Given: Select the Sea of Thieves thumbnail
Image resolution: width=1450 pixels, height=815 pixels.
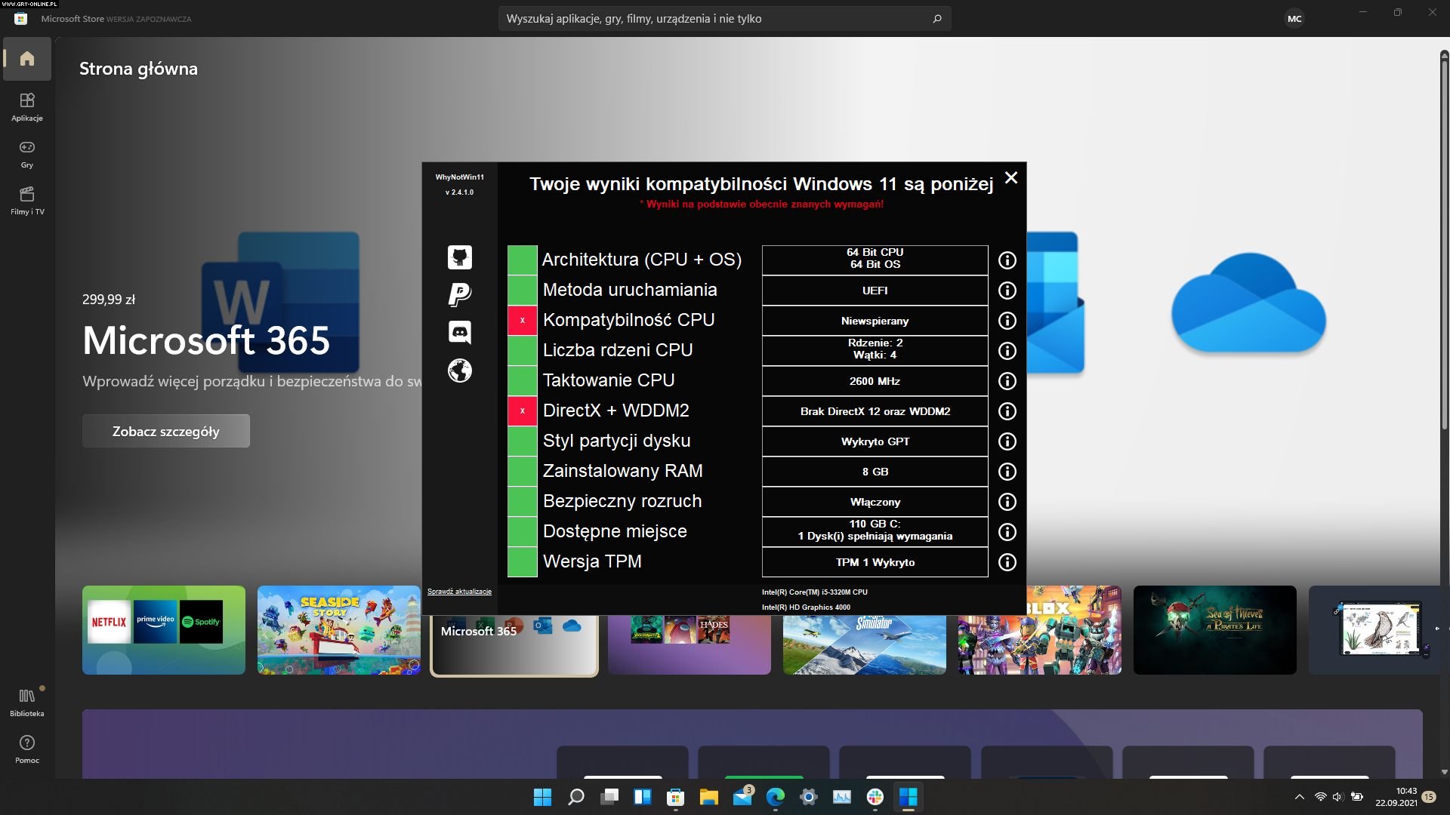Looking at the screenshot, I should [1214, 629].
